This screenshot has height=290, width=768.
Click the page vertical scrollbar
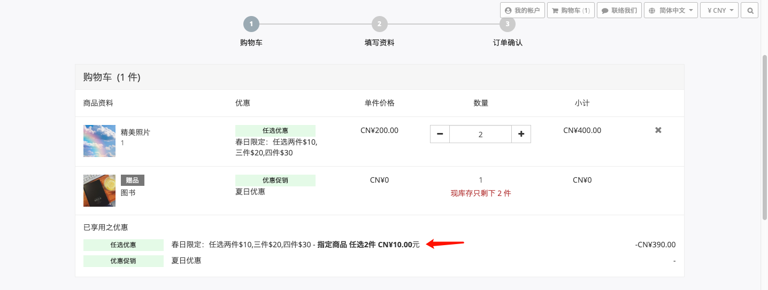(x=764, y=136)
